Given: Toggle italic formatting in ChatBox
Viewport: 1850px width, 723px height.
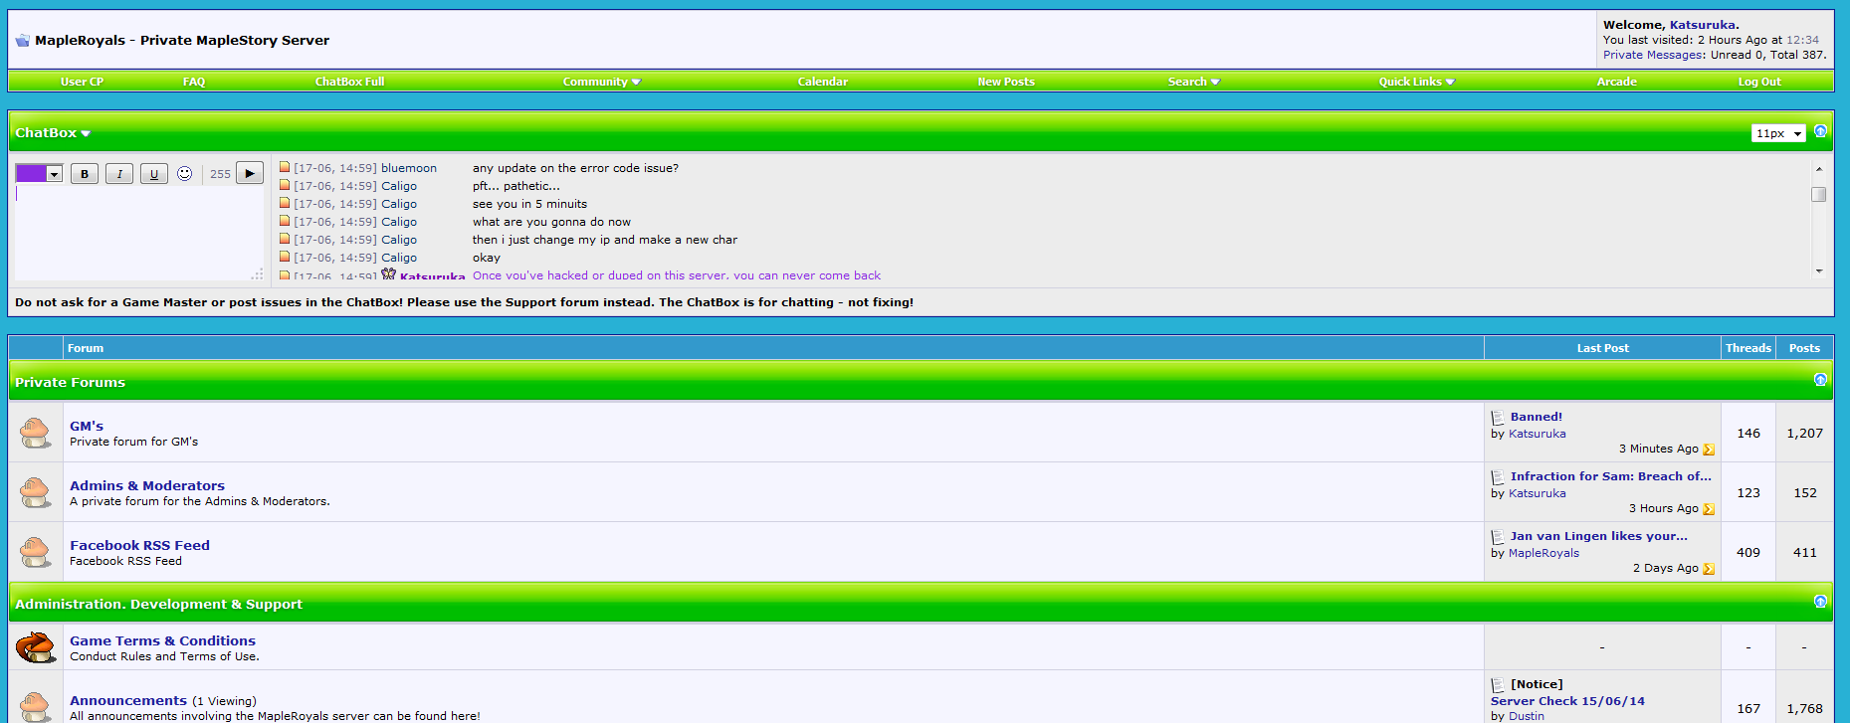Looking at the screenshot, I should click(x=119, y=174).
